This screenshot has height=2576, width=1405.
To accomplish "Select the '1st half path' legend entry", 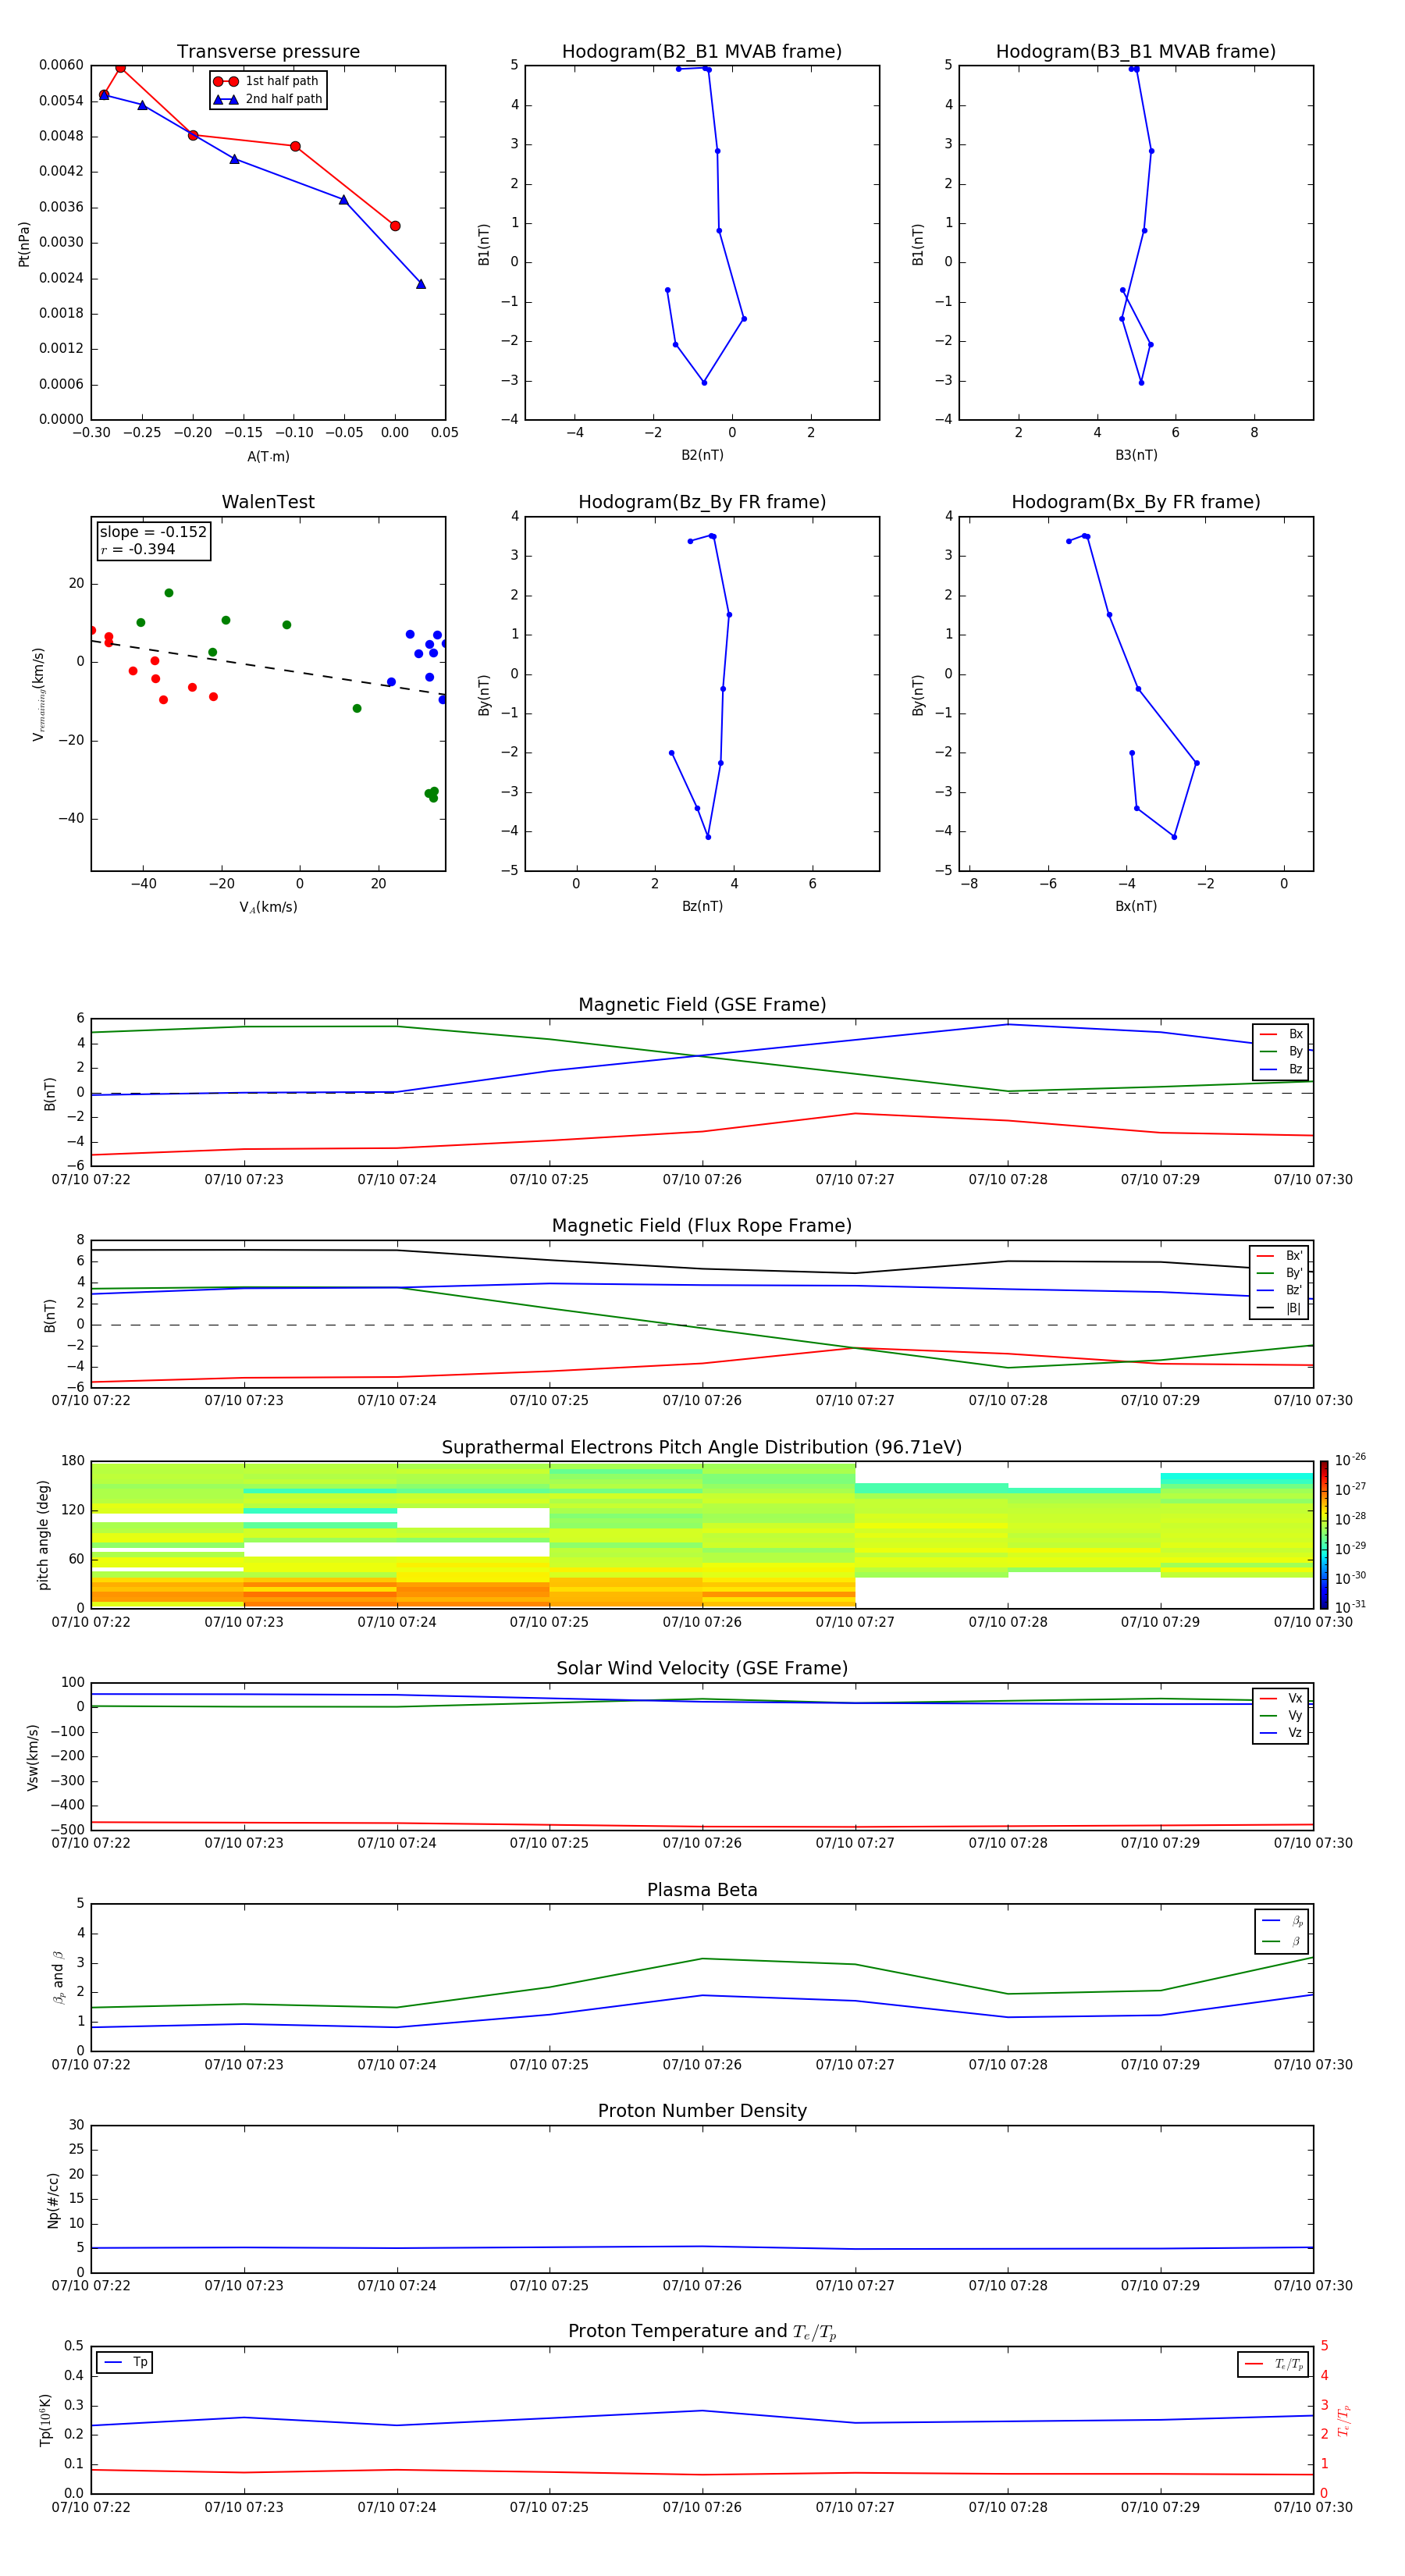I will (267, 81).
